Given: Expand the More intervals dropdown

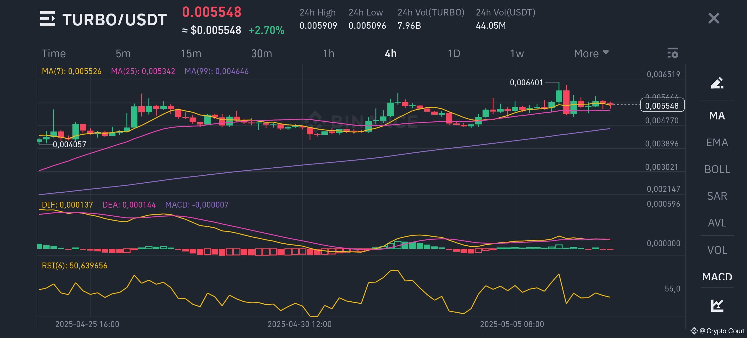Looking at the screenshot, I should pyautogui.click(x=591, y=54).
